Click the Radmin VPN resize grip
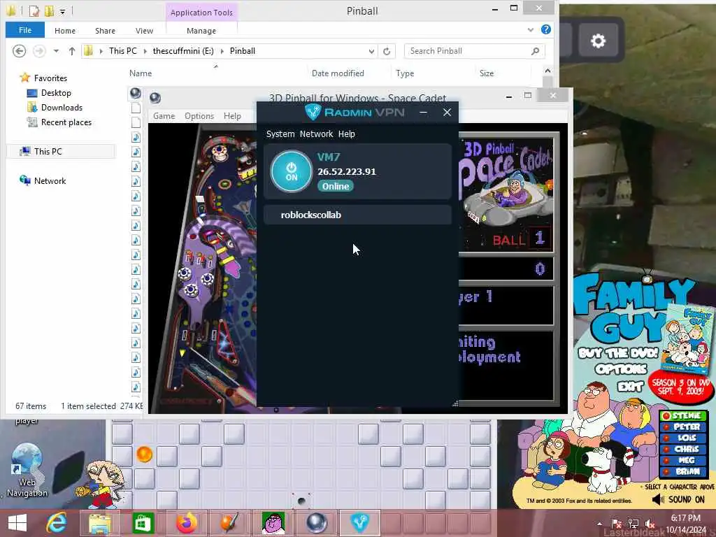The height and width of the screenshot is (537, 716). click(x=454, y=403)
